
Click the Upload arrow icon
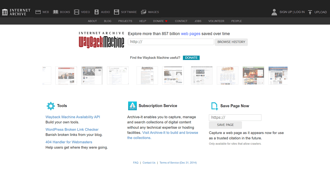(310, 12)
